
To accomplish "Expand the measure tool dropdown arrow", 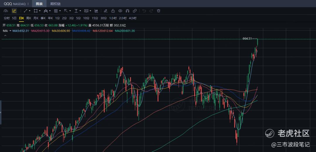I will [x=80, y=11].
